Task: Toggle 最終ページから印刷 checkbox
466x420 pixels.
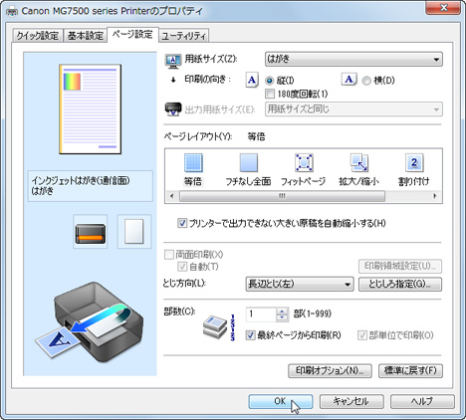Action: point(250,335)
